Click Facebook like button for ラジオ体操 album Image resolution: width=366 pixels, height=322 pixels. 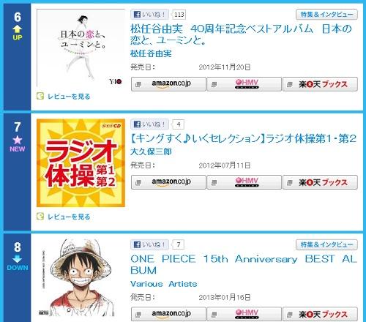(149, 124)
